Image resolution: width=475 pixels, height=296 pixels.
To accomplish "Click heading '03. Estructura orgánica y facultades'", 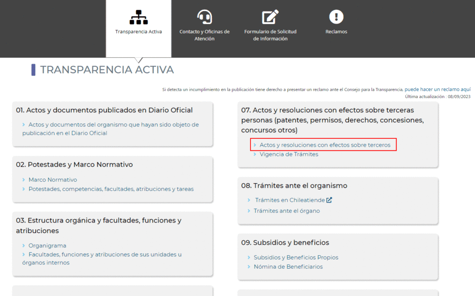I will (99, 225).
